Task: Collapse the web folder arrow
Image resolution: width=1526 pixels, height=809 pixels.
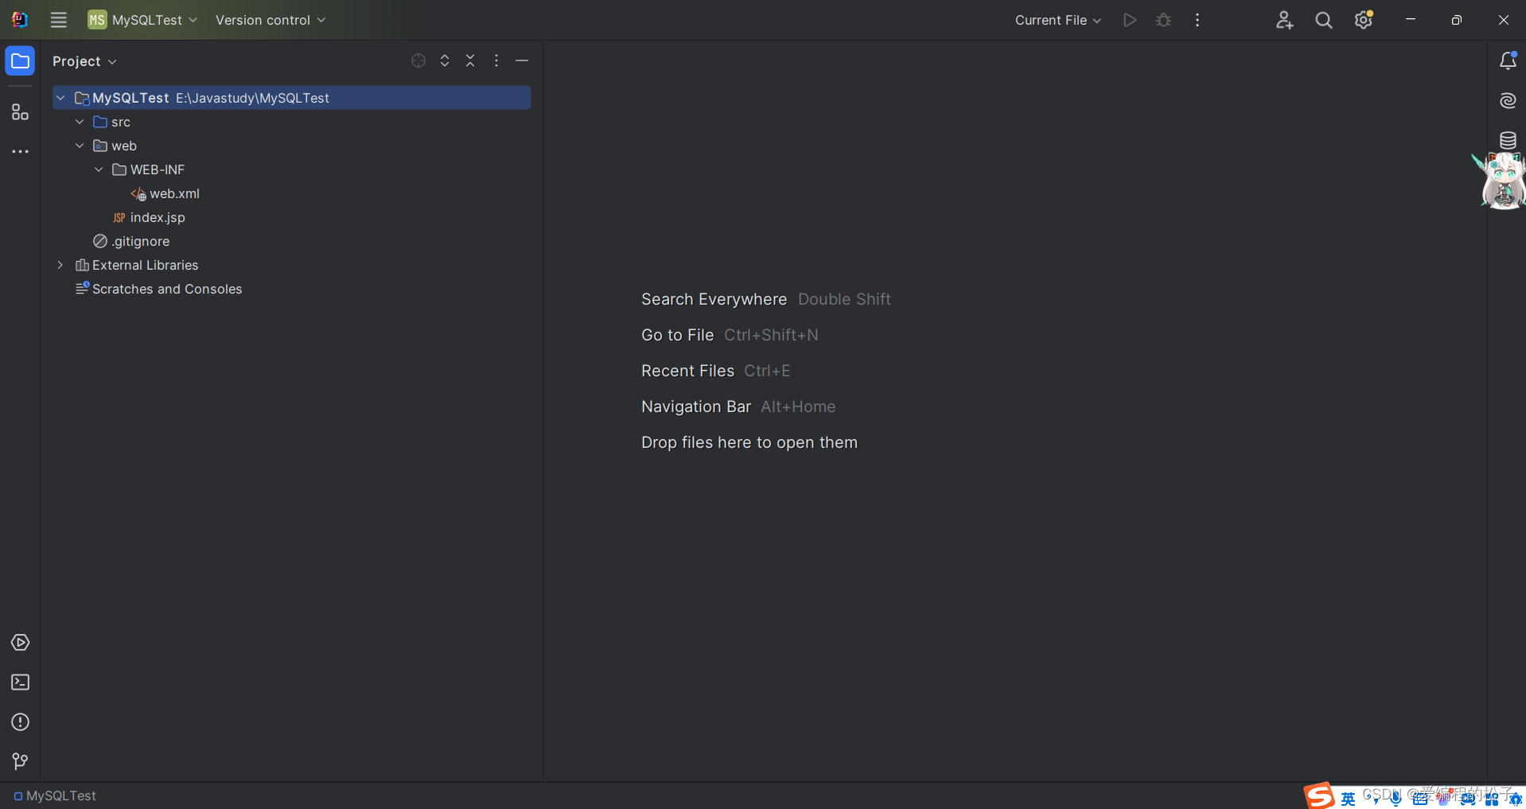Action: pyautogui.click(x=80, y=146)
